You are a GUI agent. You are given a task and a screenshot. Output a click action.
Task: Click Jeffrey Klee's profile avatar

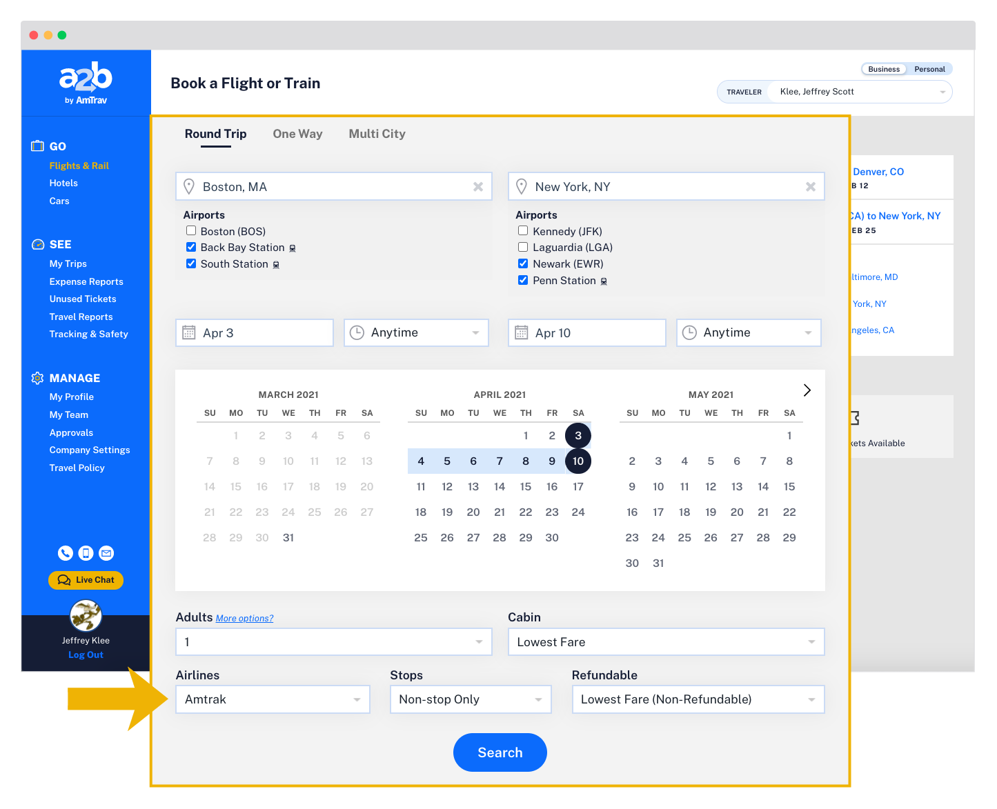coord(86,615)
